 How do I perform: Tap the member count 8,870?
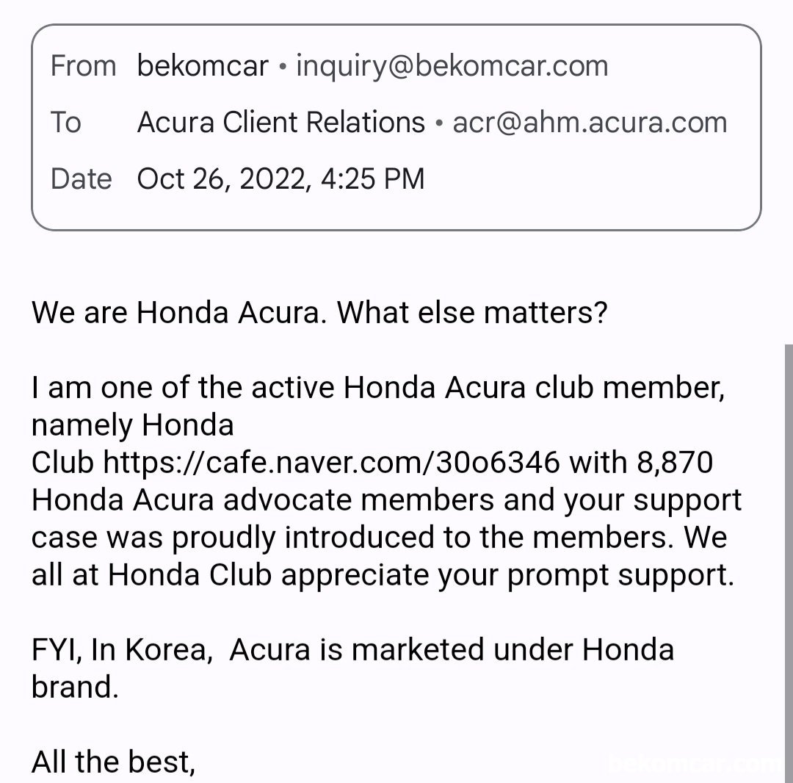tap(675, 462)
